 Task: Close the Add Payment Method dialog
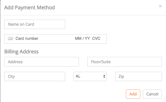pyautogui.click(x=160, y=6)
